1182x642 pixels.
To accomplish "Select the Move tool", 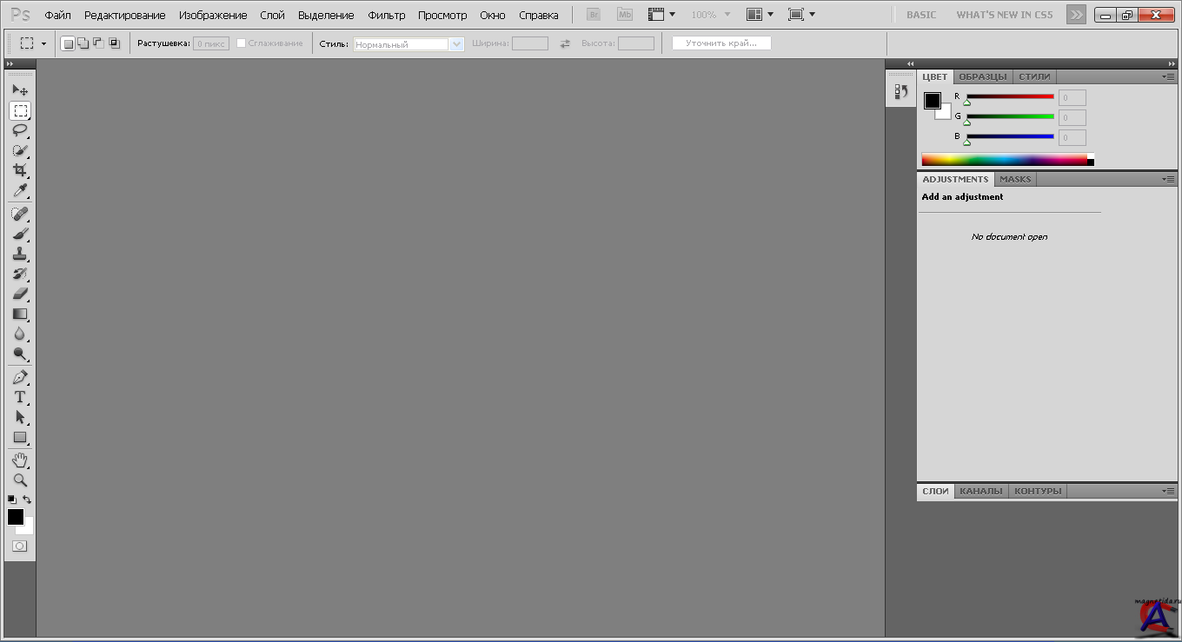I will click(x=20, y=90).
